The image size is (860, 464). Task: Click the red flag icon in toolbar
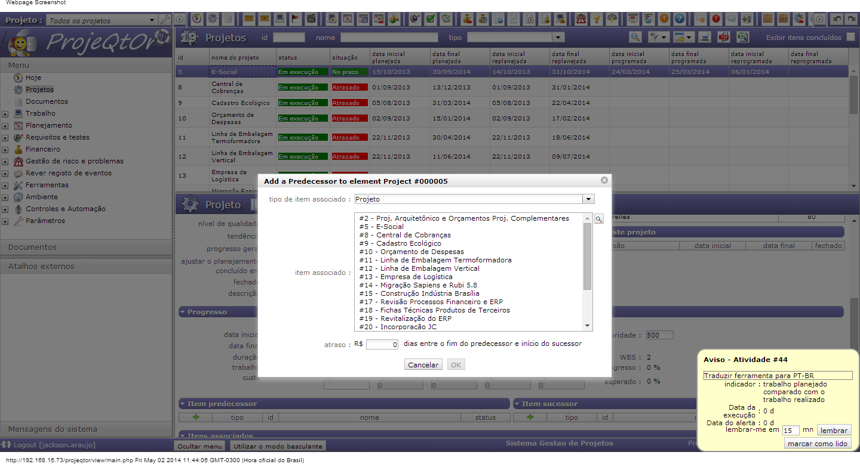296,19
